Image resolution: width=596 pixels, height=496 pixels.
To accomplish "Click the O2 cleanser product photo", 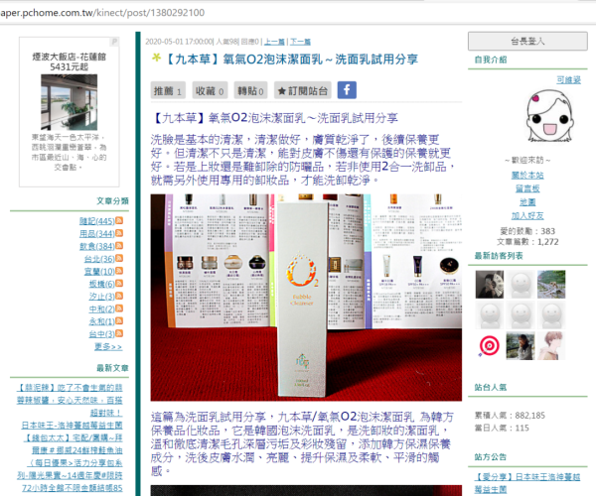I will point(306,298).
